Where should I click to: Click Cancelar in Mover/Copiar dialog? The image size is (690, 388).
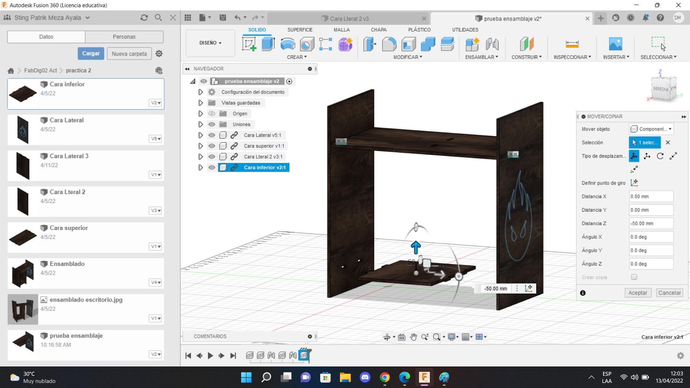(669, 293)
